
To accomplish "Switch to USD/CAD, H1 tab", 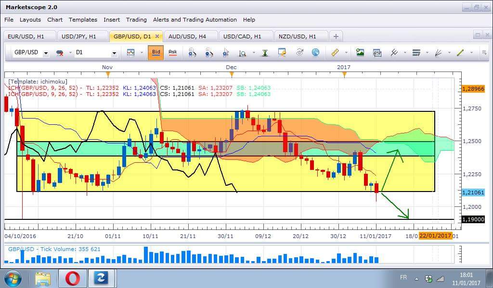I will tap(246, 36).
